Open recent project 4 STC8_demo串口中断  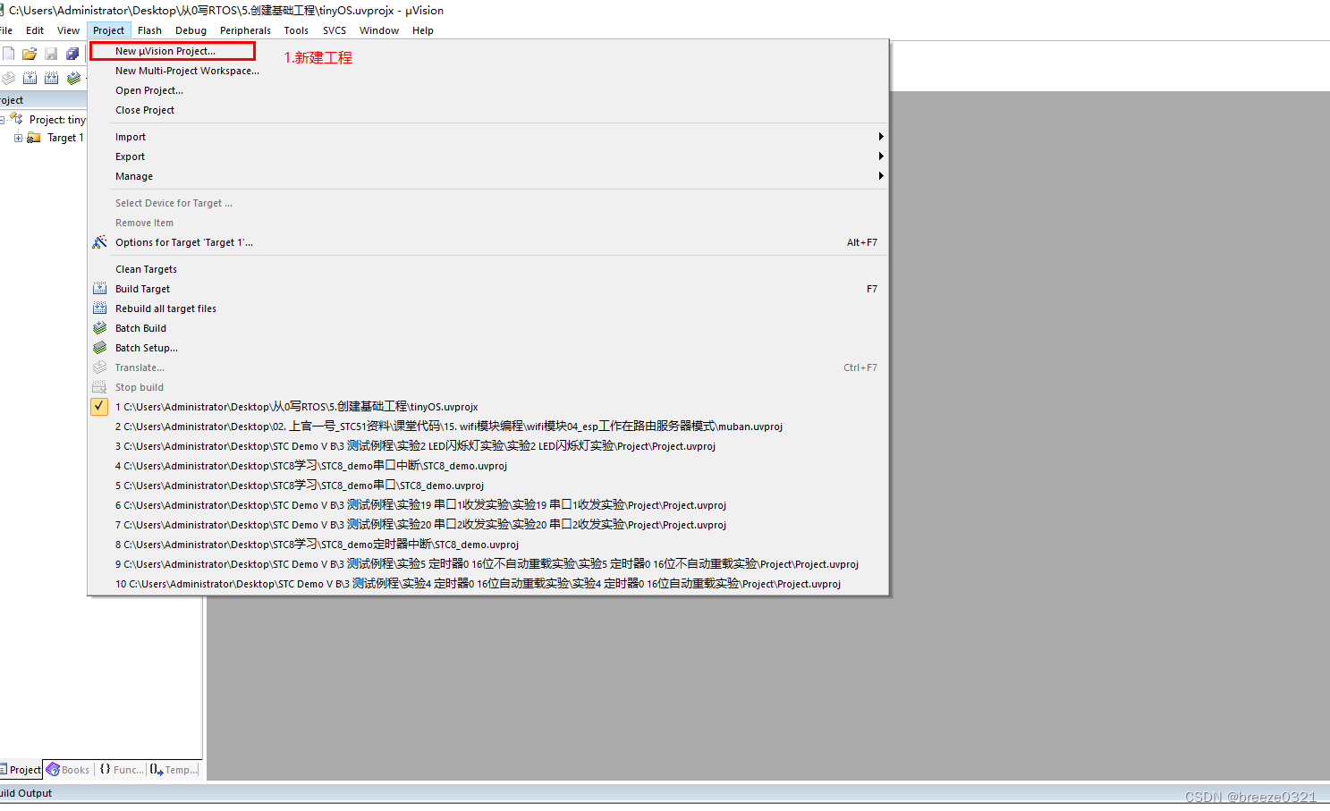(x=488, y=466)
